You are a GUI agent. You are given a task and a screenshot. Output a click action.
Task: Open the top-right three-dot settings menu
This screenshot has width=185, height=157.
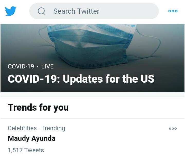(x=173, y=11)
